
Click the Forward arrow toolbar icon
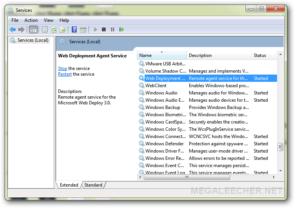[x=21, y=29]
